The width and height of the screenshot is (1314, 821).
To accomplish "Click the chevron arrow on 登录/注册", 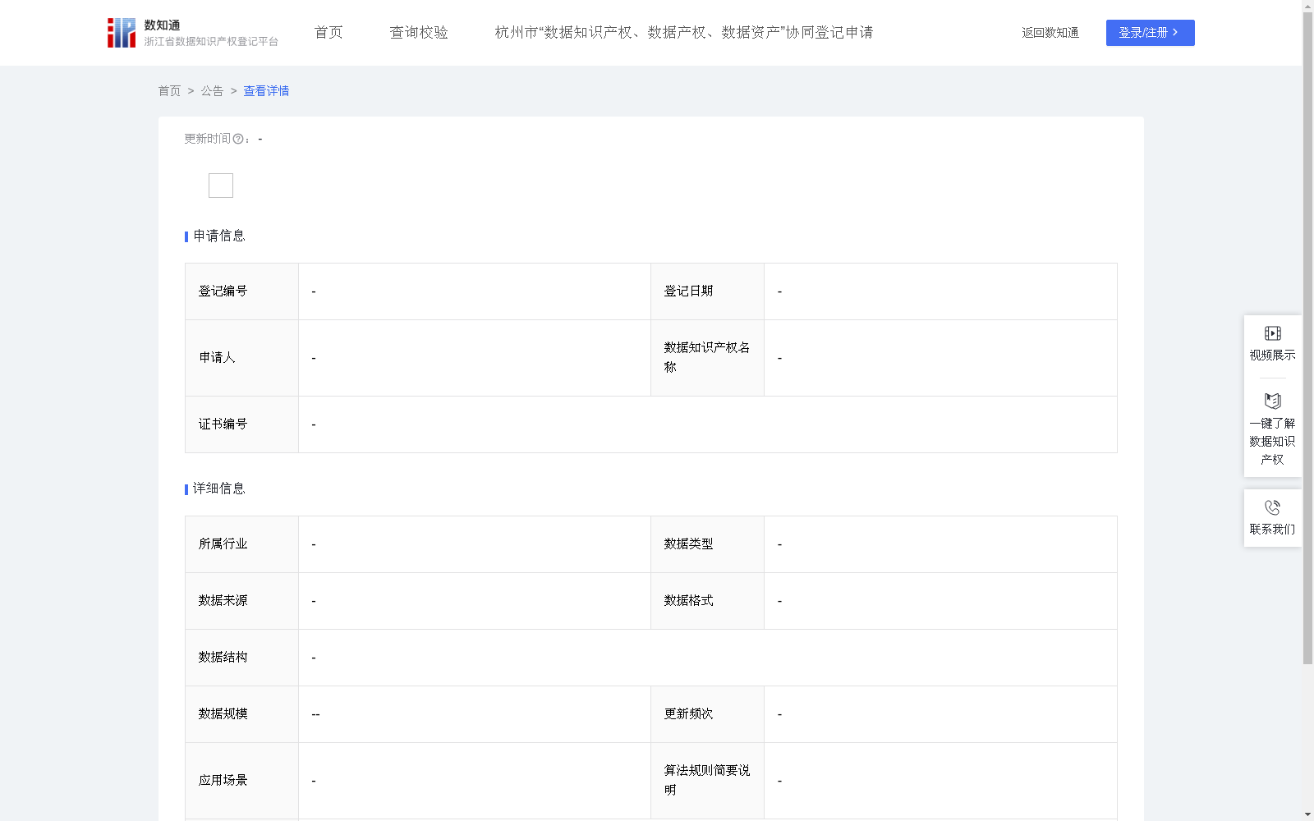I will pyautogui.click(x=1175, y=32).
